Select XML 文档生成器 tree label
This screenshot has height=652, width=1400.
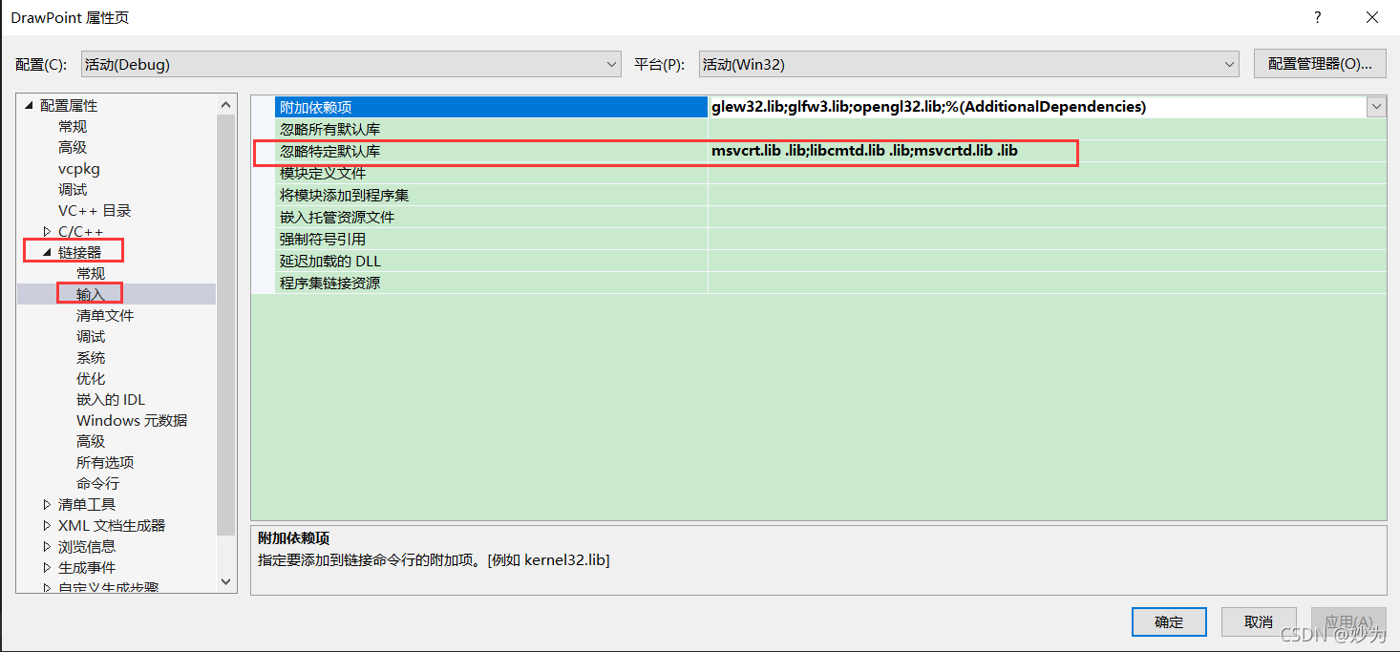[x=112, y=526]
